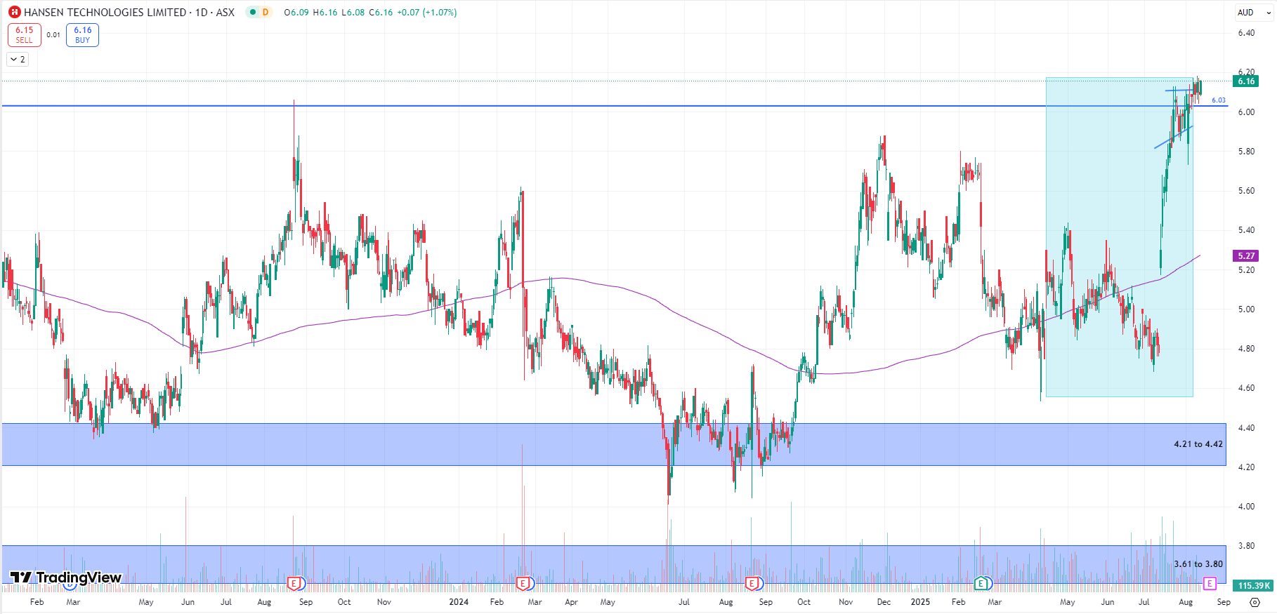
Task: Click the green earnings marker near Feb 2025
Action: (x=981, y=583)
